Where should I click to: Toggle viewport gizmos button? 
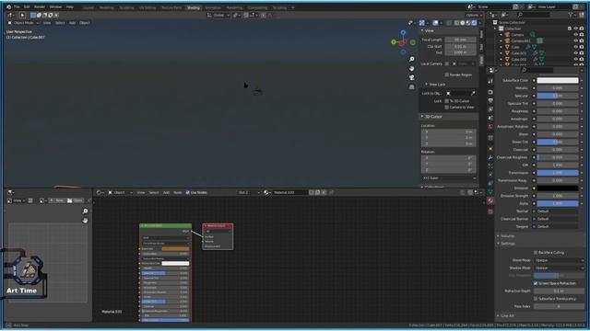422,23
